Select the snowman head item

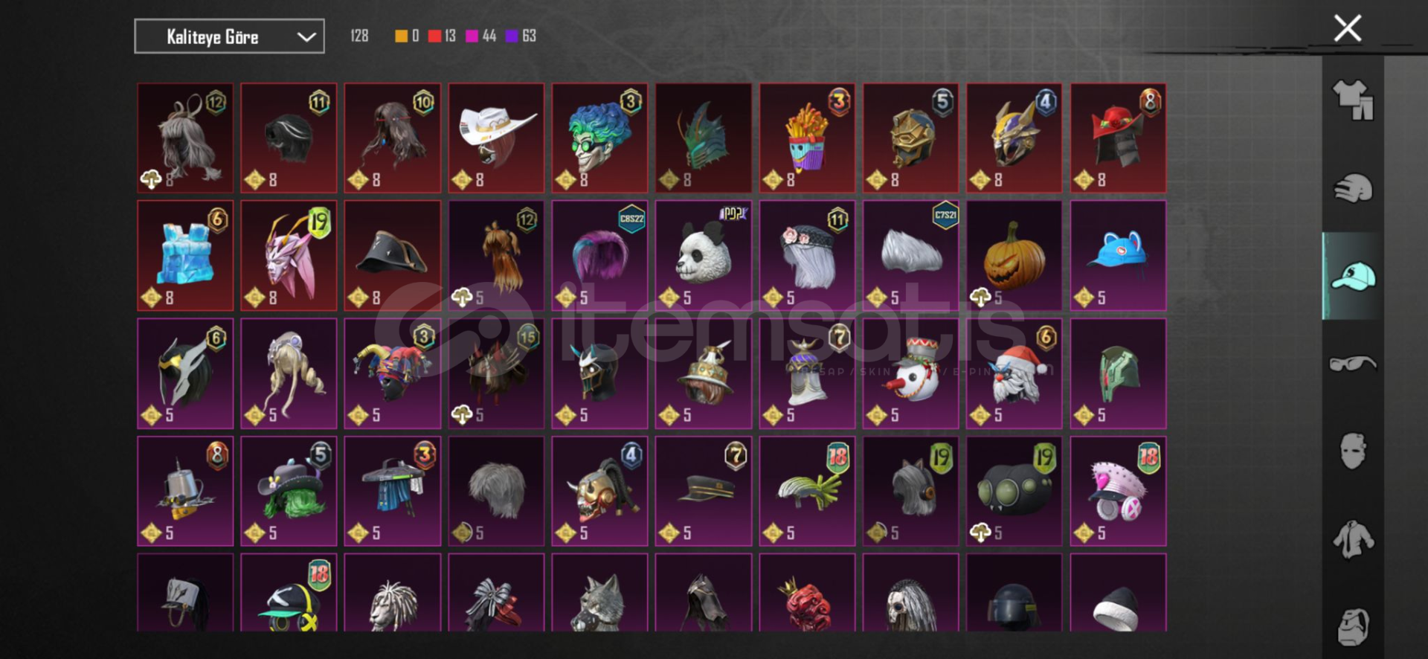click(x=910, y=373)
